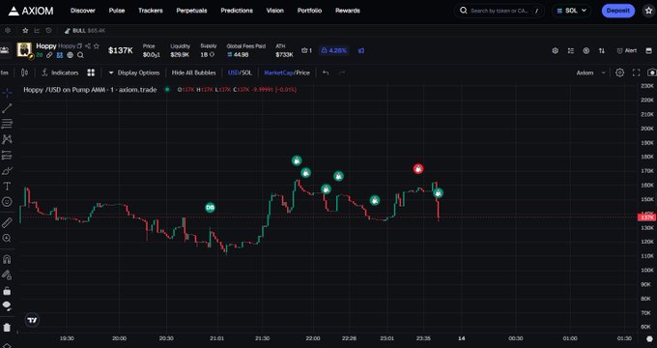
Task: Open chart settings gear
Action: [x=619, y=72]
